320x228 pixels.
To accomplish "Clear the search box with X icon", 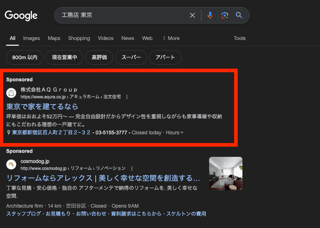I will [192, 15].
